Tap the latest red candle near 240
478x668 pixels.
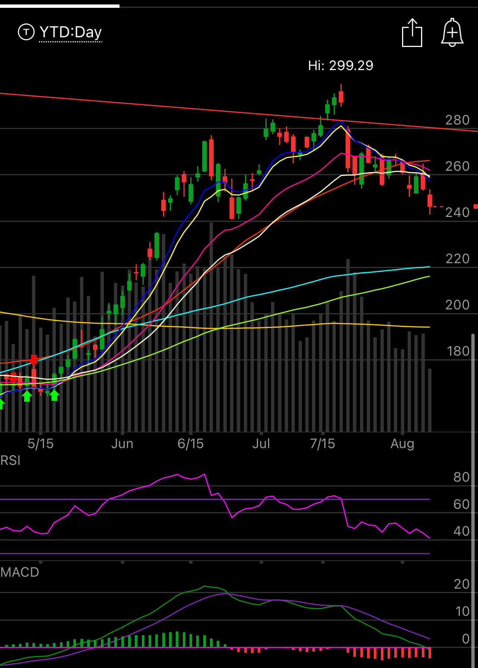[430, 202]
